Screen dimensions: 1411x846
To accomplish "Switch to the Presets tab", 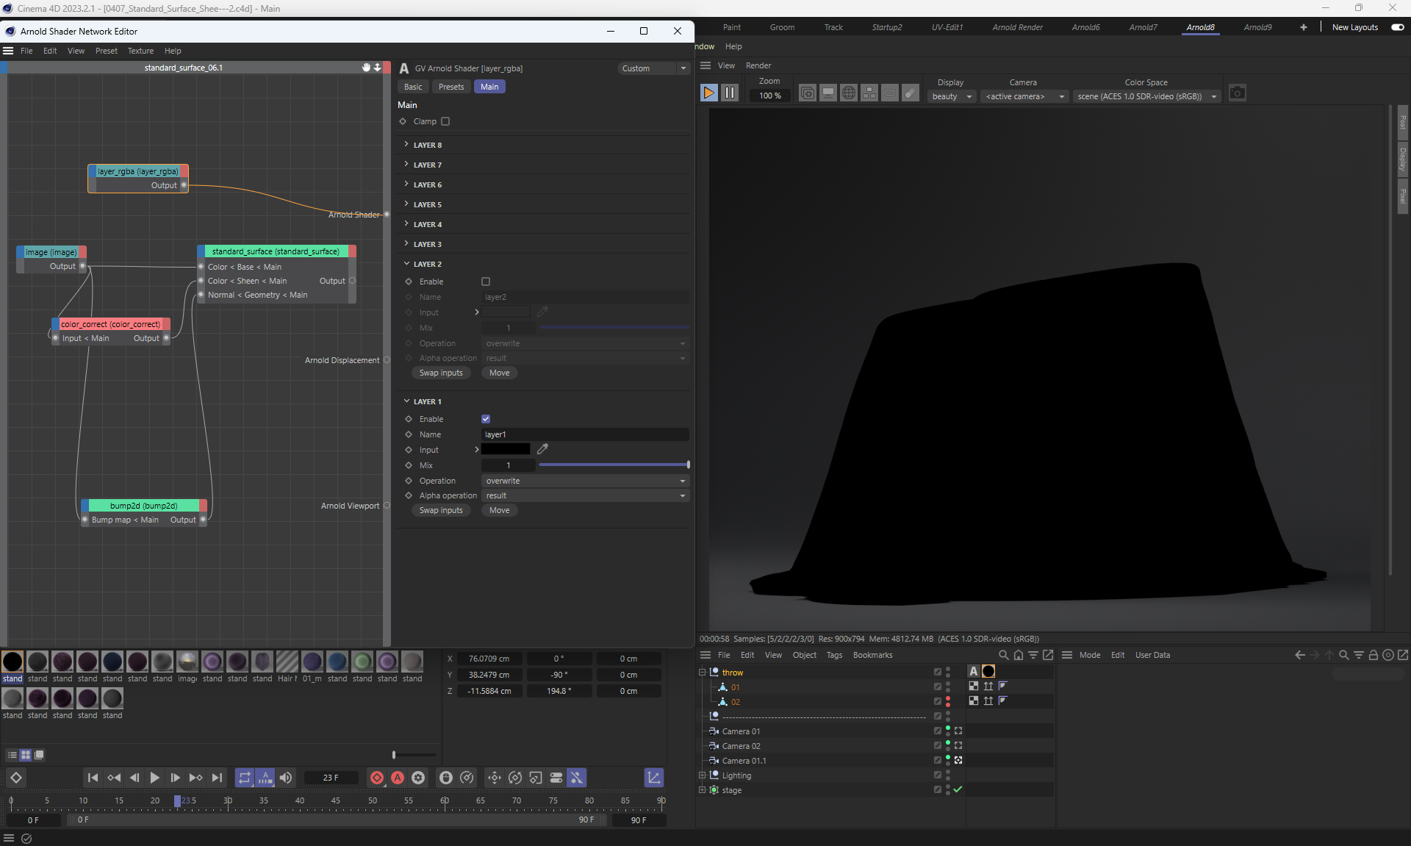I will (x=451, y=87).
